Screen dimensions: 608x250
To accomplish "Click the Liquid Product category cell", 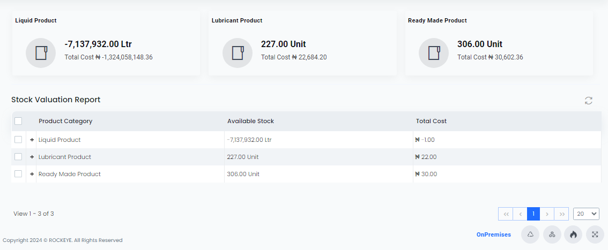I will pos(130,140).
